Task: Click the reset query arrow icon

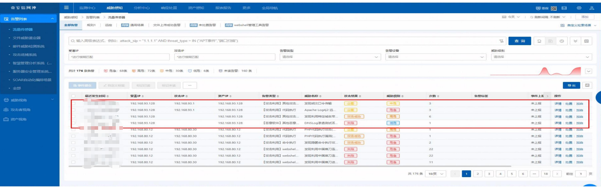Action: pos(539,41)
